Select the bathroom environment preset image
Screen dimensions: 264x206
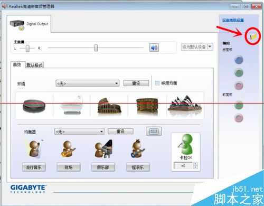point(72,105)
